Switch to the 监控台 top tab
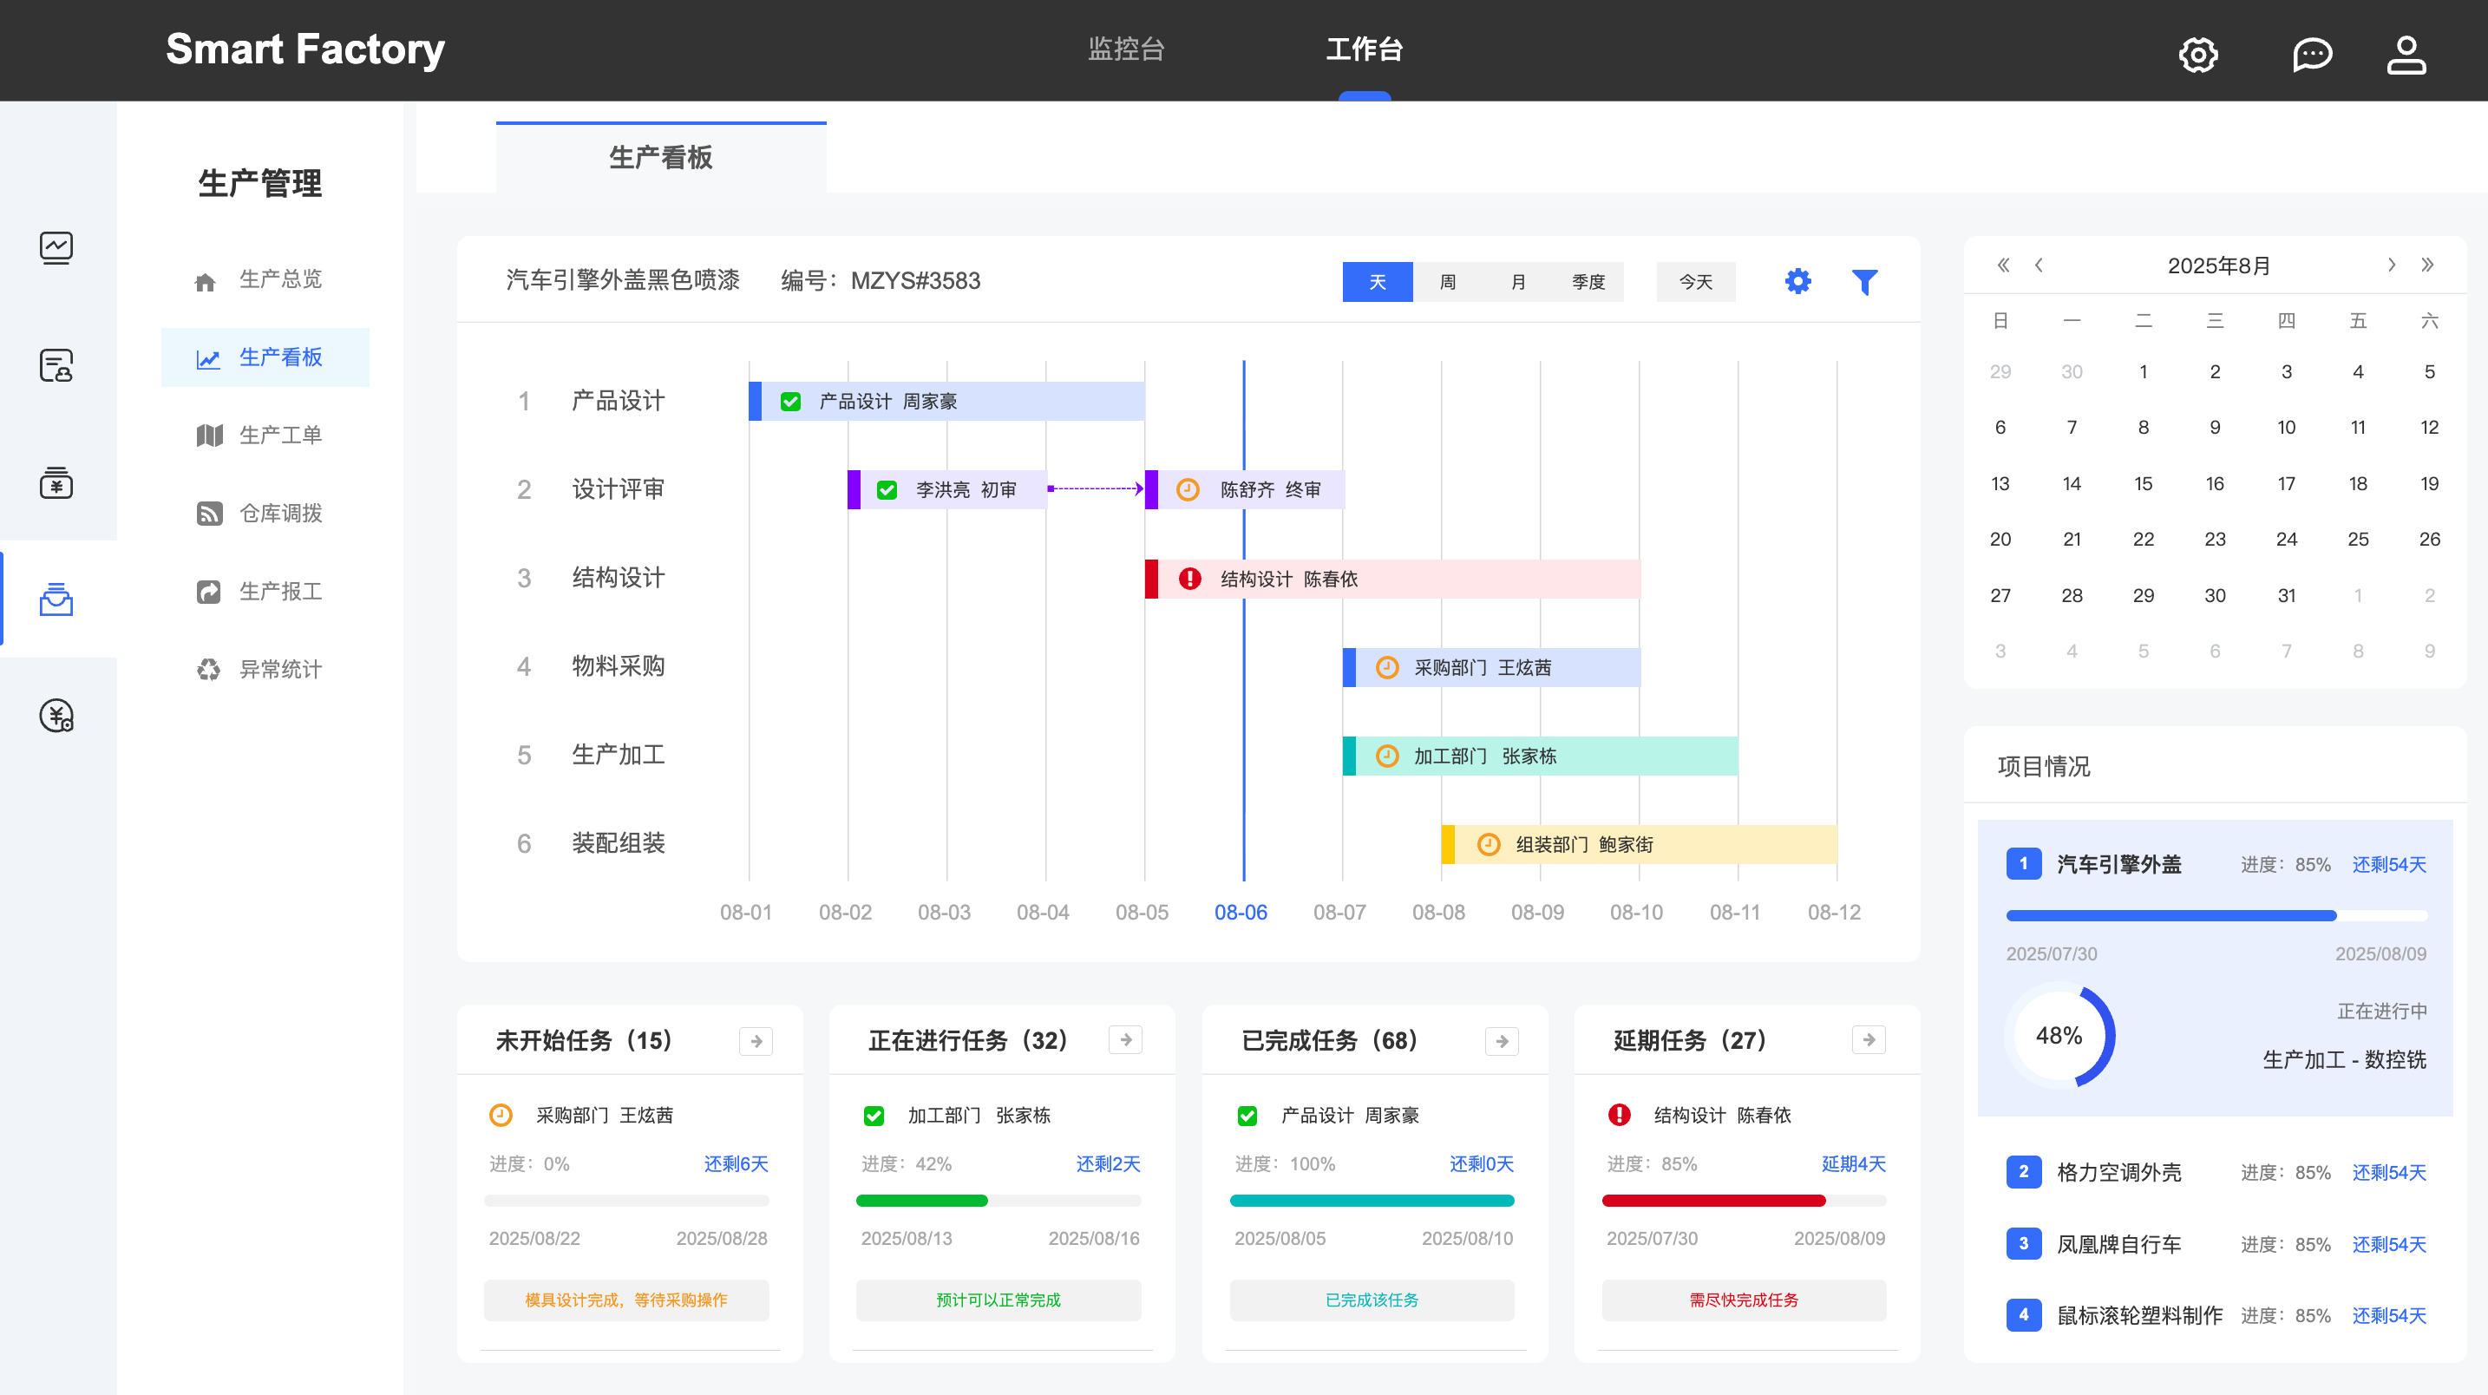2488x1395 pixels. pos(1126,49)
